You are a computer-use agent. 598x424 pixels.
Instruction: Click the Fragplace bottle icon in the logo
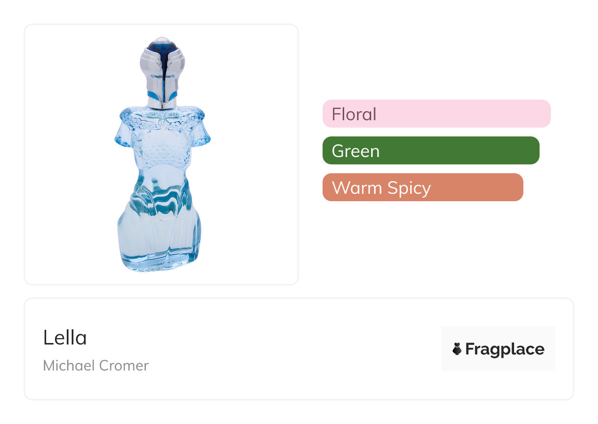457,349
